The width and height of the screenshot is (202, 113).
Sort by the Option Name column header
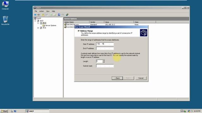point(76,22)
